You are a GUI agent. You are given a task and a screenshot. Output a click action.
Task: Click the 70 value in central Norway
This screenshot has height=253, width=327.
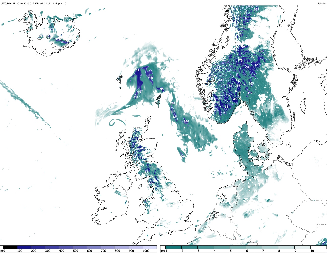tap(241, 61)
